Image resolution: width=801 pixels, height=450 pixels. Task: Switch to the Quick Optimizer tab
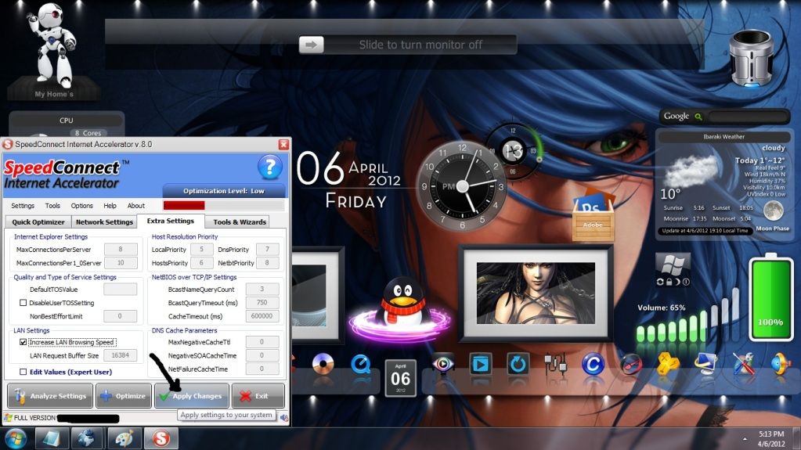pyautogui.click(x=38, y=221)
